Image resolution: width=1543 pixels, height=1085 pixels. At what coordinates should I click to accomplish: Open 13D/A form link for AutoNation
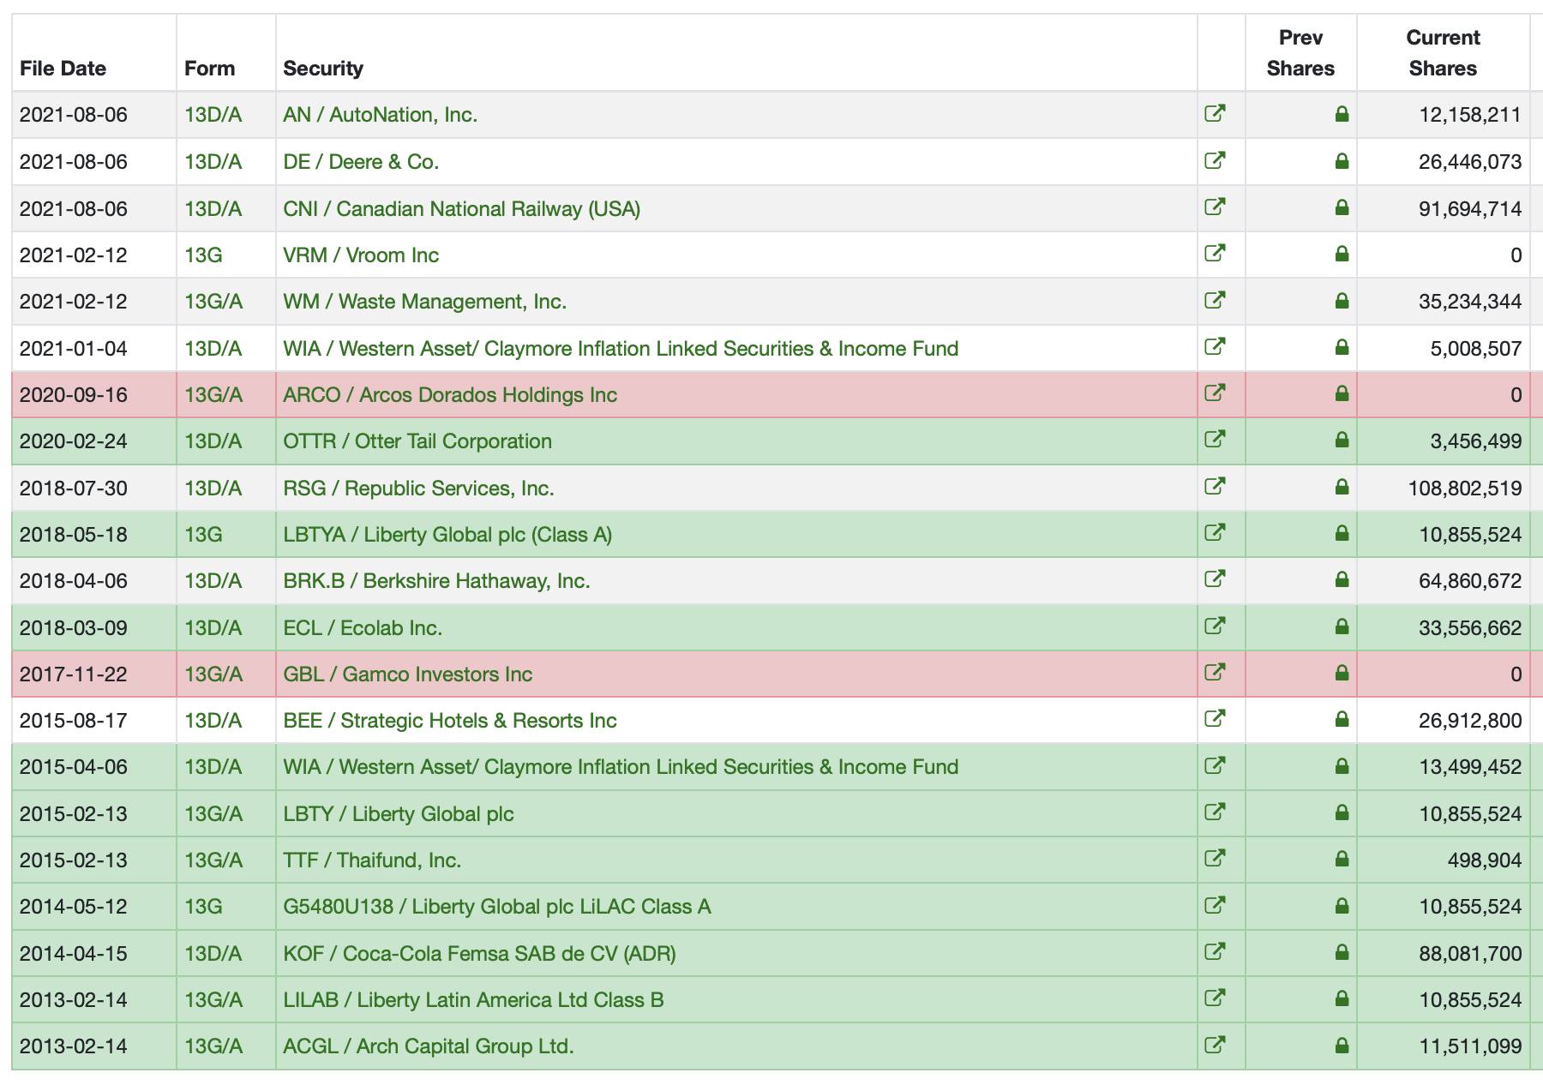tap(213, 115)
